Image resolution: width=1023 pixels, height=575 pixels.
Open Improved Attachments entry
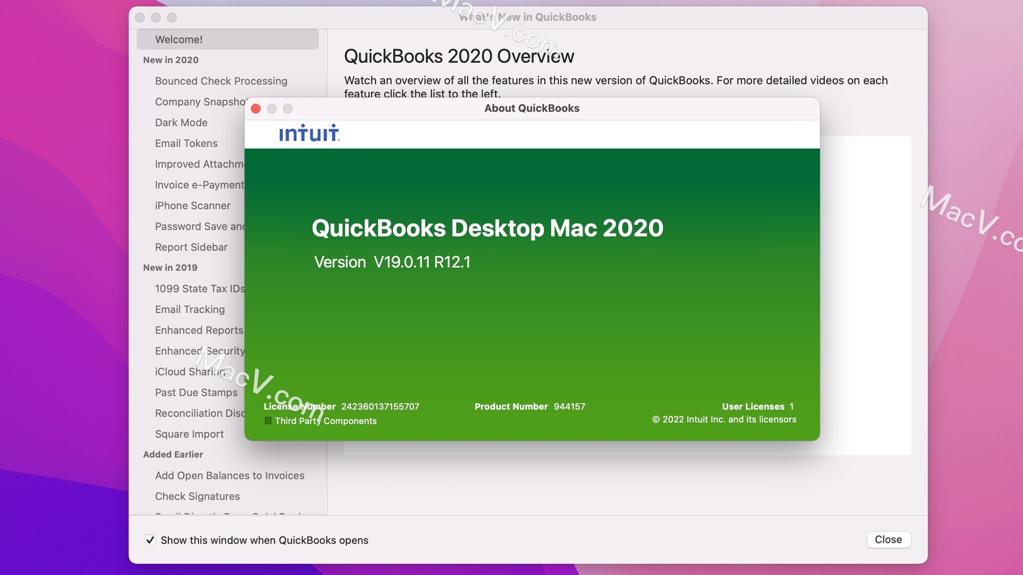(200, 164)
